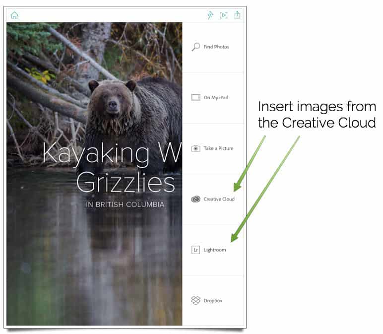Go to home via house icon

(x=14, y=15)
